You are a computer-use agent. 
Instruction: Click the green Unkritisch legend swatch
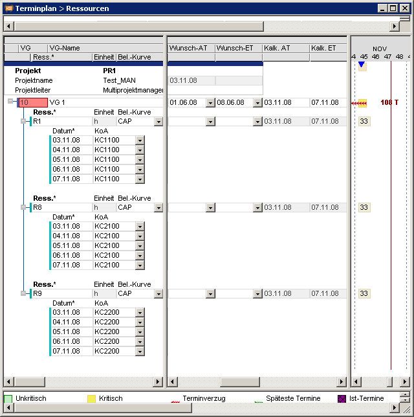8,399
